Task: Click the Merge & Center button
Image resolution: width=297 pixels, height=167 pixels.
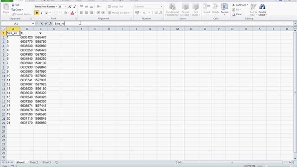Action: tap(119, 13)
